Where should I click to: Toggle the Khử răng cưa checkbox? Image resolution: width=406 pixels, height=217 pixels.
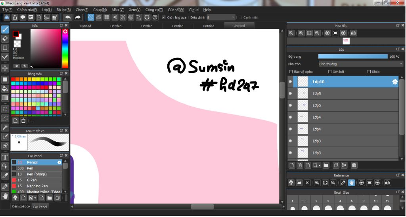point(164,17)
